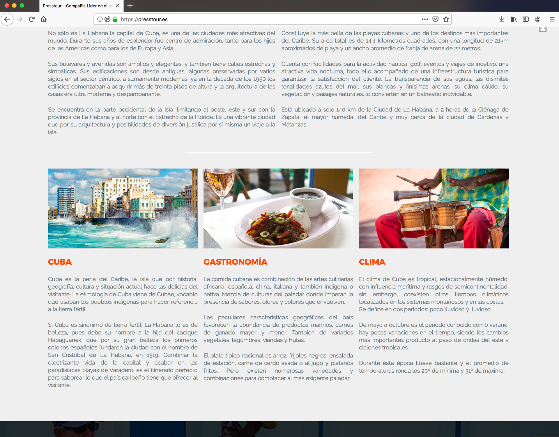Click the Havana Malecón seafront photo

pyautogui.click(x=123, y=208)
